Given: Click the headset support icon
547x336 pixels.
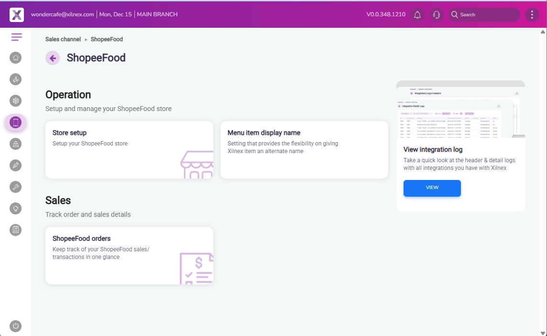Looking at the screenshot, I should pyautogui.click(x=436, y=15).
